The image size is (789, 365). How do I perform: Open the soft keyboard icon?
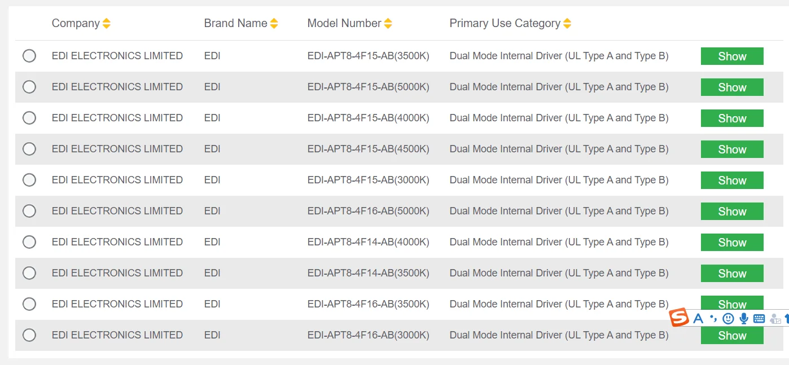click(759, 319)
